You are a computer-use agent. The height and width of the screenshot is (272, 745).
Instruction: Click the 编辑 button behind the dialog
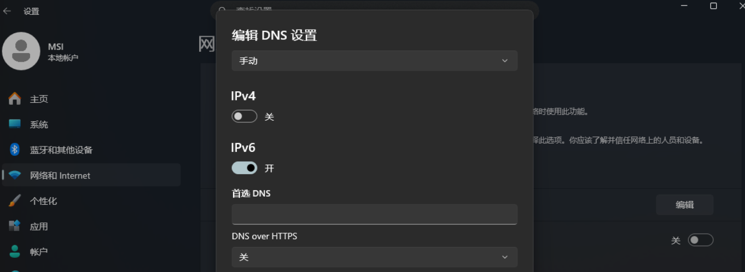[684, 205]
